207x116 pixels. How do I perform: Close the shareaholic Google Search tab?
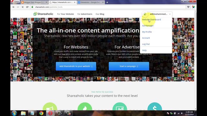point(103,2)
